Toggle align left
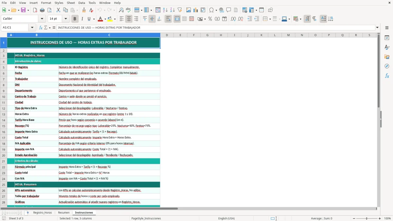 [122, 19]
